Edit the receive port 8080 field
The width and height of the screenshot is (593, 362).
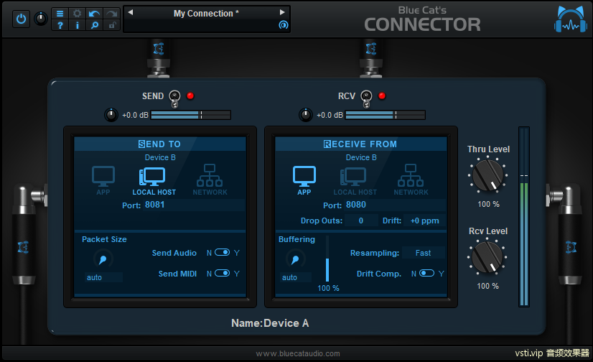395,205
